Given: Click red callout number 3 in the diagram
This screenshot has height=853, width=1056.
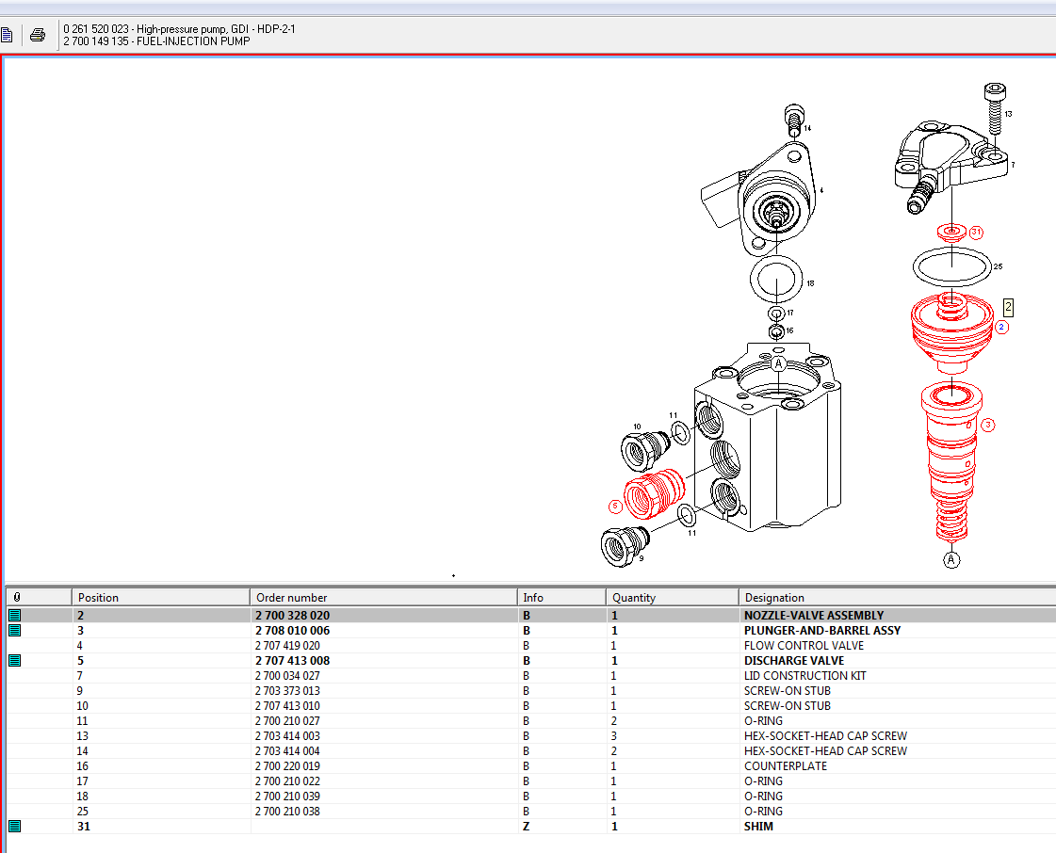Looking at the screenshot, I should 987,425.
